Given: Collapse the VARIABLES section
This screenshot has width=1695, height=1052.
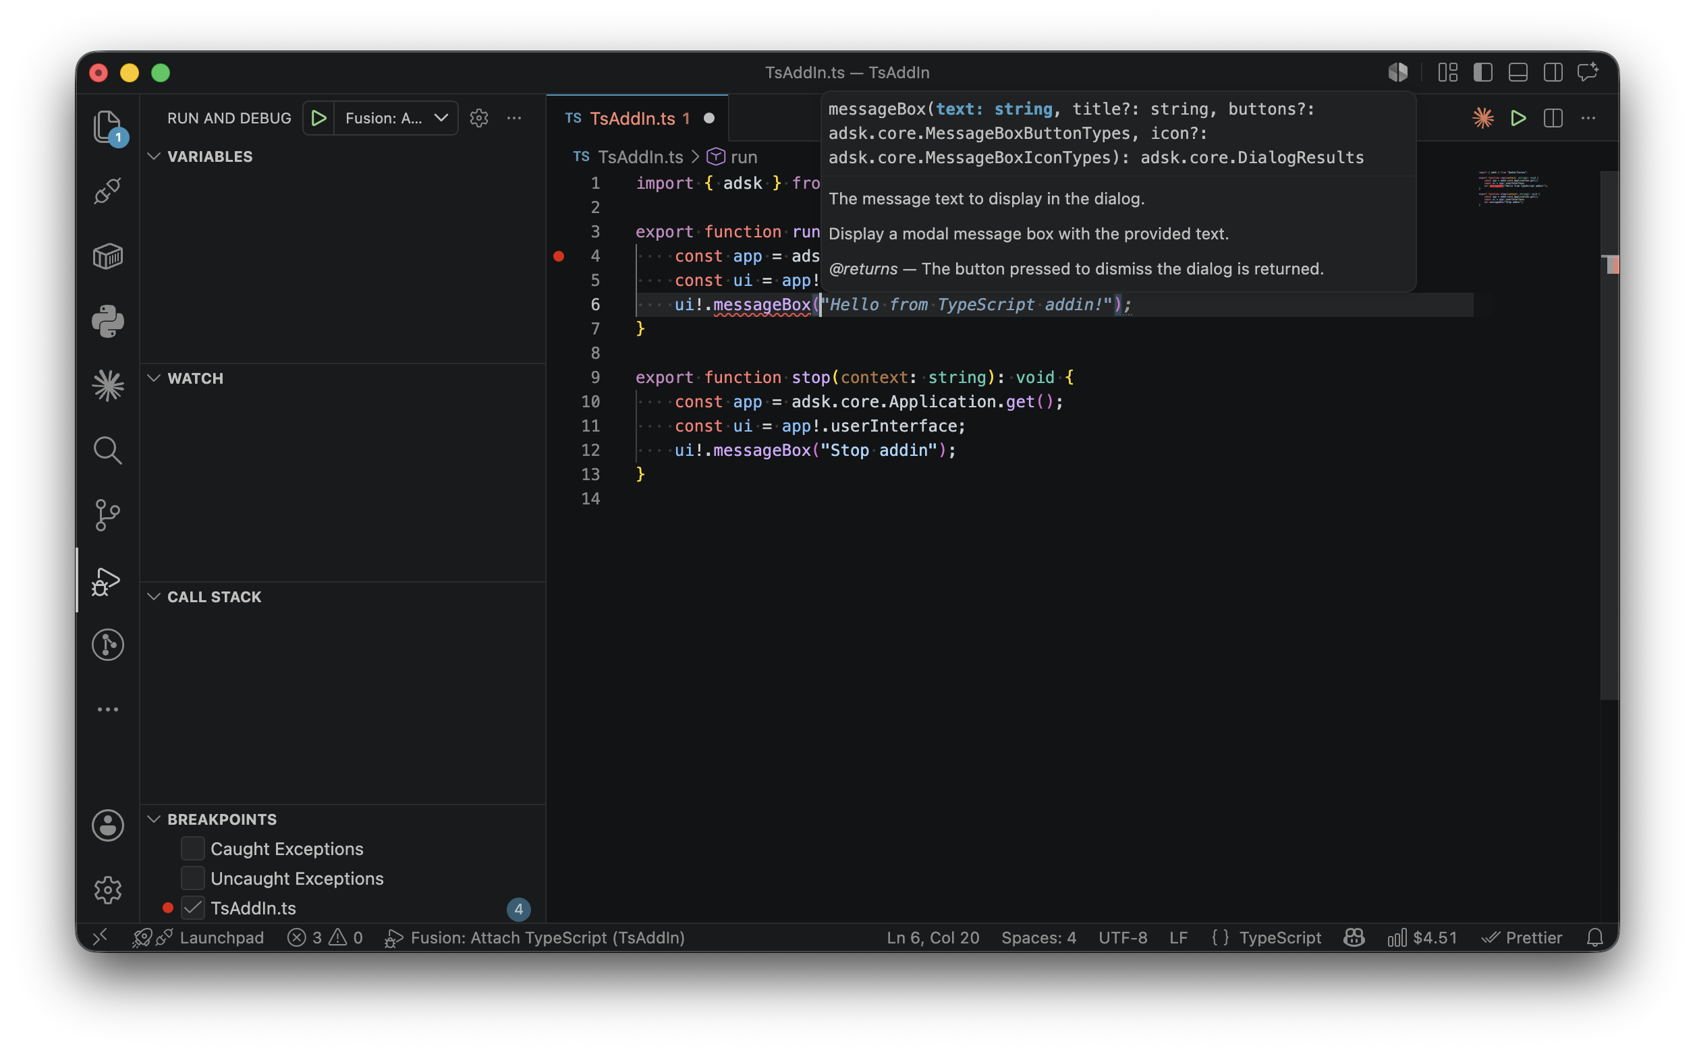Looking at the screenshot, I should [154, 156].
